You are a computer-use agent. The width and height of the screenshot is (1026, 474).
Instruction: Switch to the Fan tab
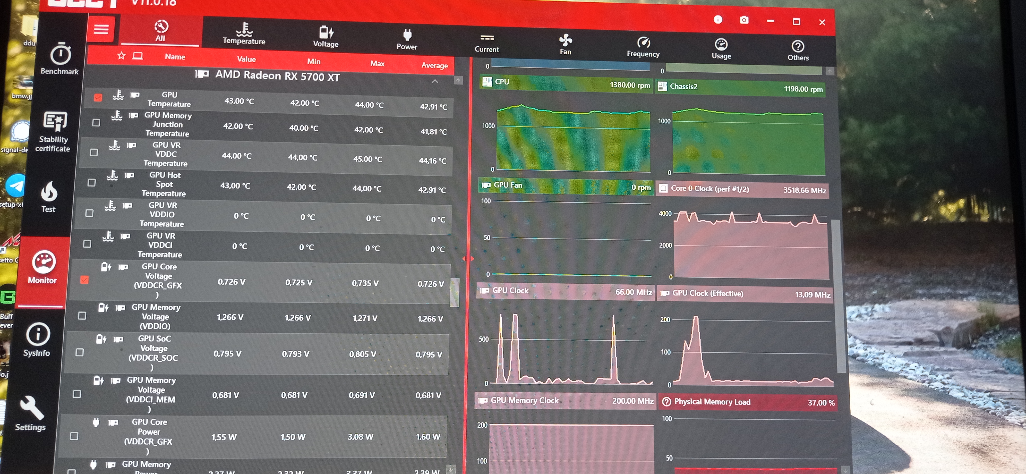pos(565,44)
